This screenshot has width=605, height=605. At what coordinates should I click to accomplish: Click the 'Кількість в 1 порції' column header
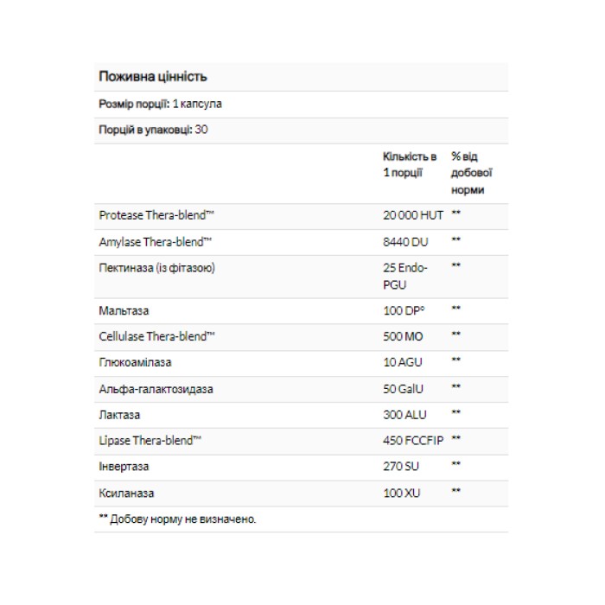[410, 165]
